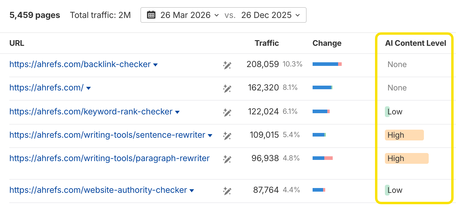Click the Low badge for website-authority-checker
The image size is (456, 209).
[x=394, y=190]
